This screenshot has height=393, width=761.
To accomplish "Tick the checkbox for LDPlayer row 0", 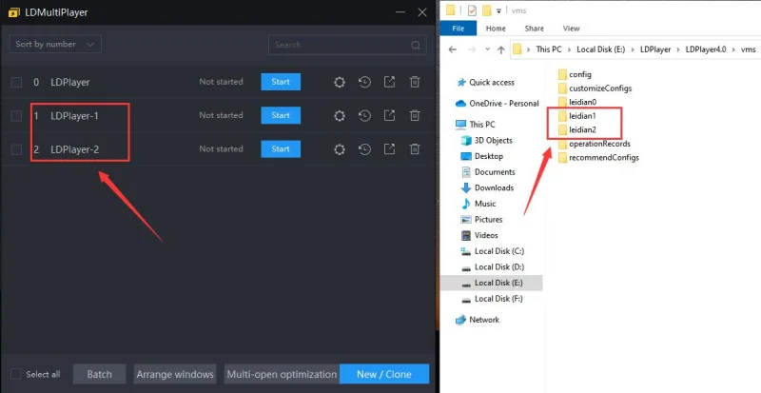I will pos(16,82).
